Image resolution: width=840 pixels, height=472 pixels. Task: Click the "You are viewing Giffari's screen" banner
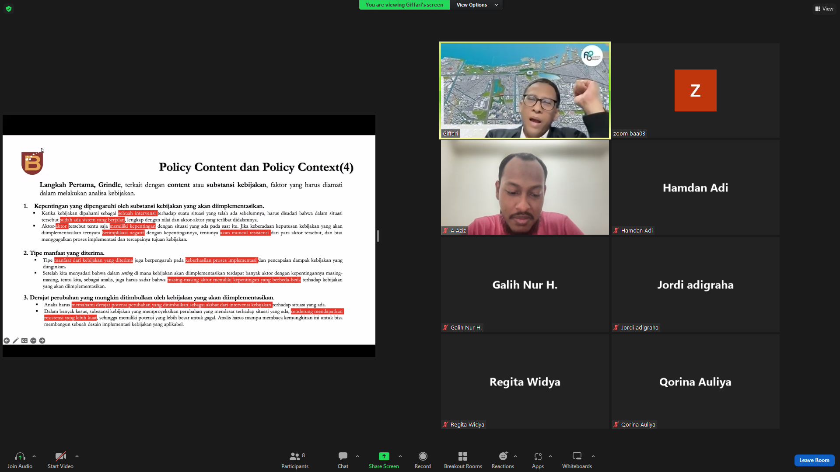point(404,5)
